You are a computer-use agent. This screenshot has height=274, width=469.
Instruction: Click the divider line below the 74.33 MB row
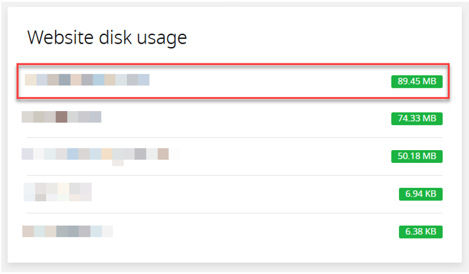(233, 138)
